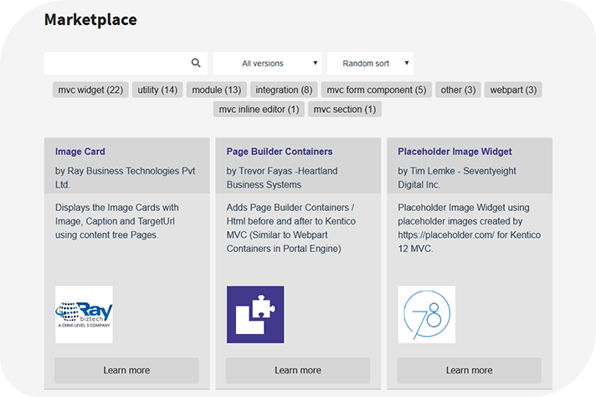Screen dimensions: 596x397
Task: Click author text Ray Business Technologies Pvt Ltd.
Action: [125, 178]
